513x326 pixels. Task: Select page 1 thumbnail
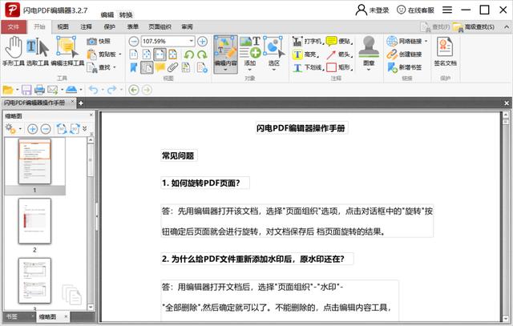[x=34, y=161]
